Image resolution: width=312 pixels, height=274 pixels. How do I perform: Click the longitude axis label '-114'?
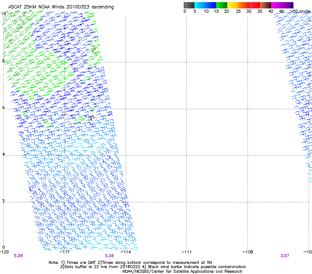click(126, 252)
